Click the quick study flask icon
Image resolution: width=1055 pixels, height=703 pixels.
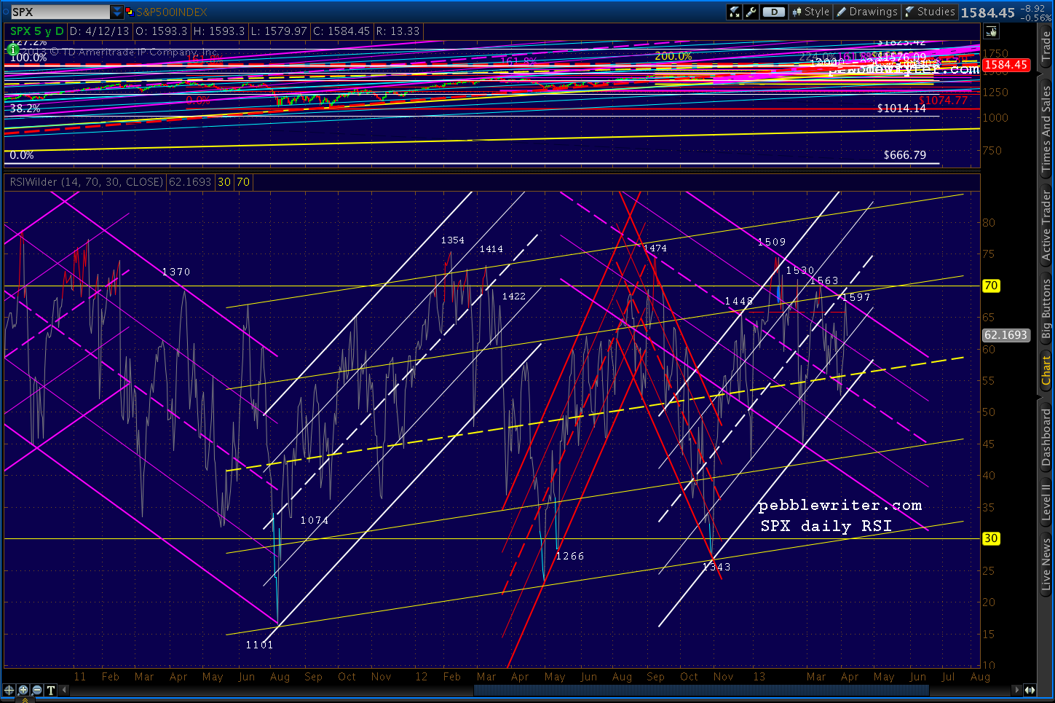tap(735, 12)
